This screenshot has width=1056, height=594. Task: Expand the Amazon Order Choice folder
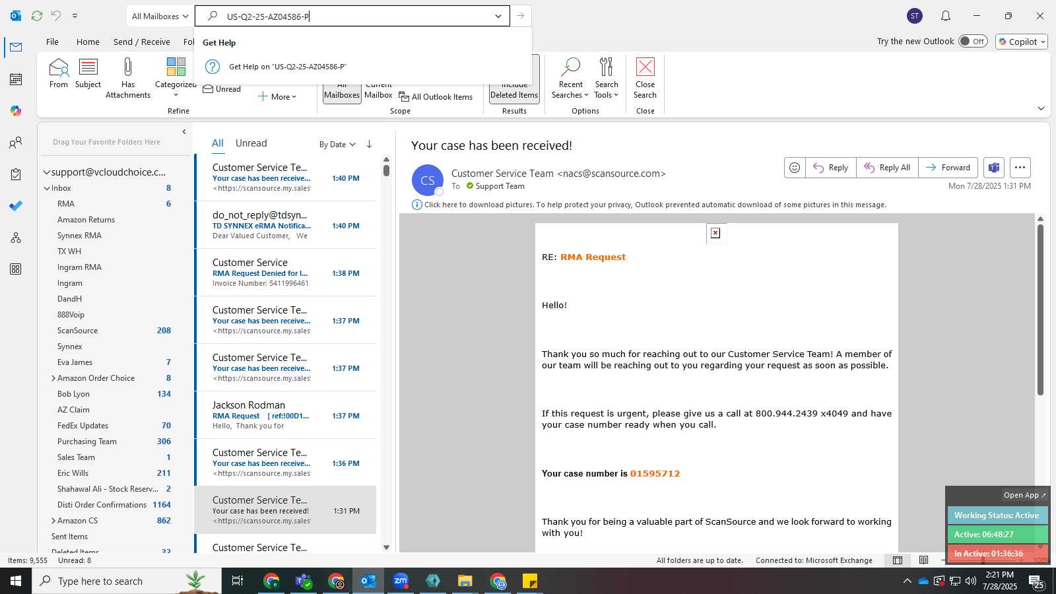click(x=53, y=378)
